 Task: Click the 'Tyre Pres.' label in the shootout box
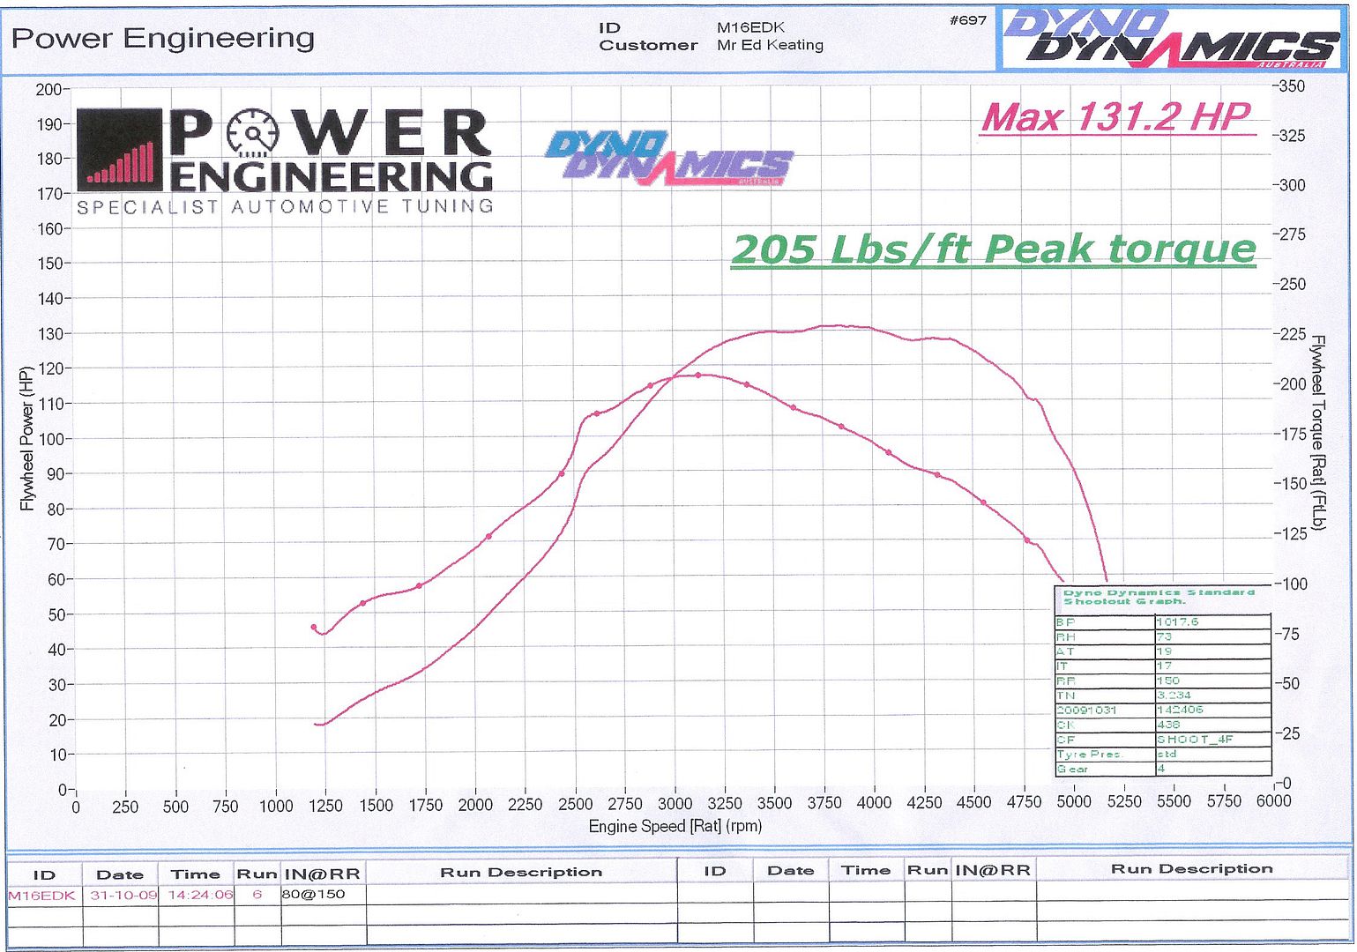pos(1089,755)
